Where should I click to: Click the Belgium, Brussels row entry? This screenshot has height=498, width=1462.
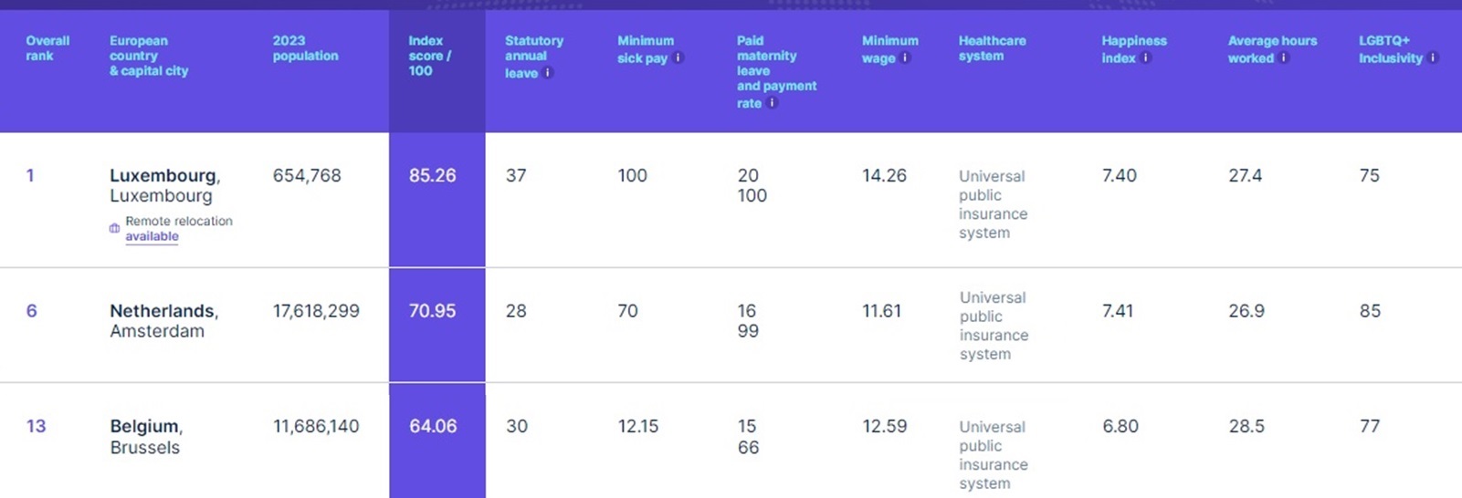pos(146,436)
